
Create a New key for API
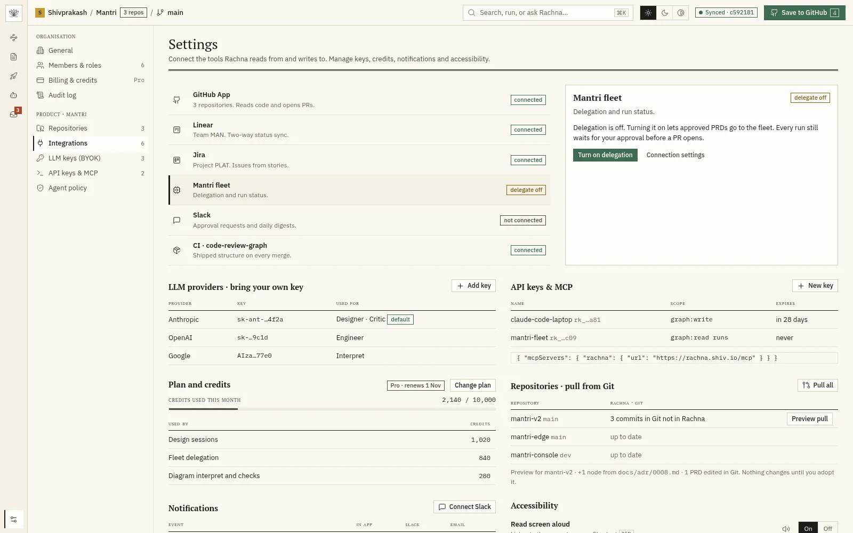[x=815, y=286]
